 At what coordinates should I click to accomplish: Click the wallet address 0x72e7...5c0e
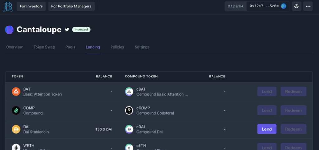[x=264, y=6]
